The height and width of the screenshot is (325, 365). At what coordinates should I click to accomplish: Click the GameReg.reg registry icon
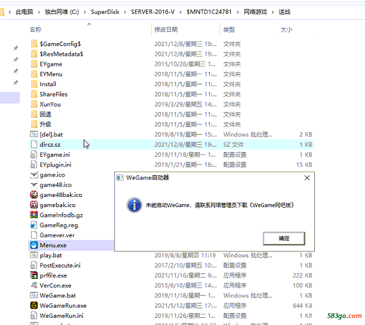coord(34,225)
